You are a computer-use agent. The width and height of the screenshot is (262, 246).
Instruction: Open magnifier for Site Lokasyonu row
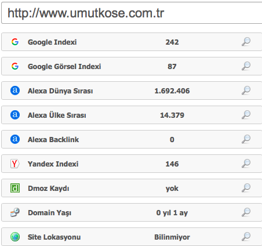246,237
